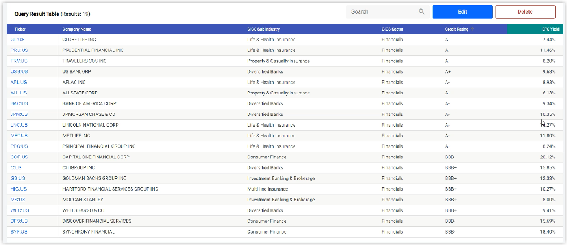Select AFLAC INC company cell
The image size is (568, 246).
74,82
